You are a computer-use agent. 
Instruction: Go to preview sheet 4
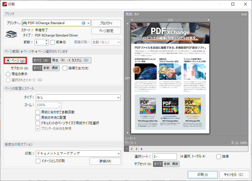click(141, 149)
